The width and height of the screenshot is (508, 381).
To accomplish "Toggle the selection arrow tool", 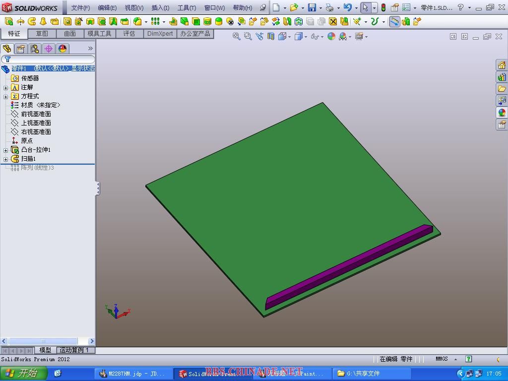I will point(365,7).
